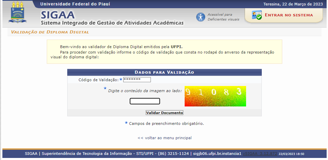The height and width of the screenshot is (160, 328).
Task: Click the SIGAA title logo text
Action: 58,15
